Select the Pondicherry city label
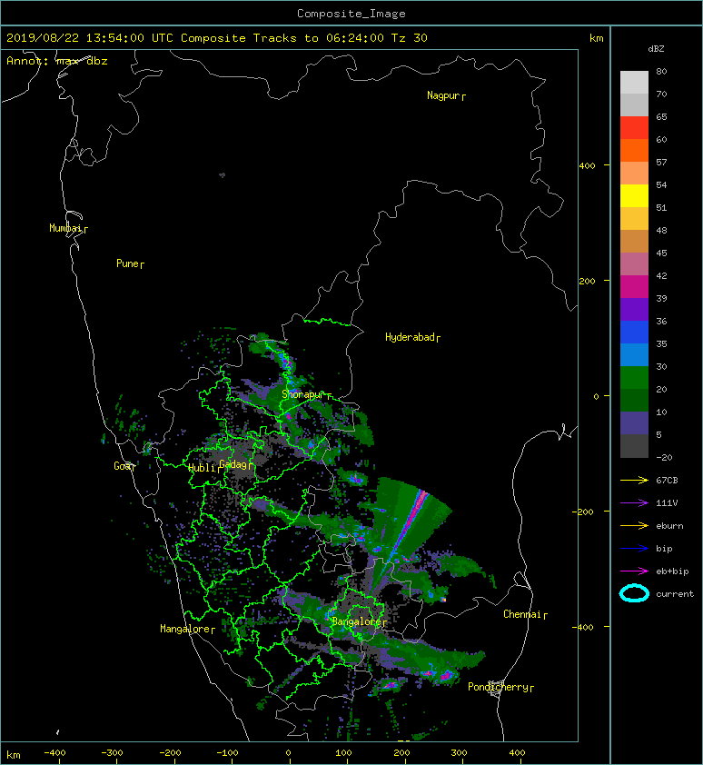Screen dimensions: 703x765 [498, 687]
